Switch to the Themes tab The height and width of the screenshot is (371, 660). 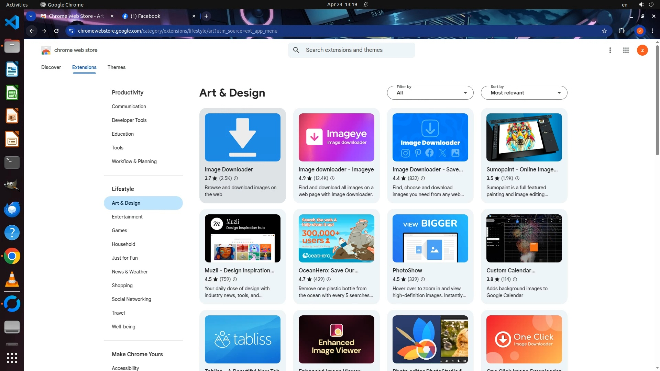pyautogui.click(x=116, y=67)
